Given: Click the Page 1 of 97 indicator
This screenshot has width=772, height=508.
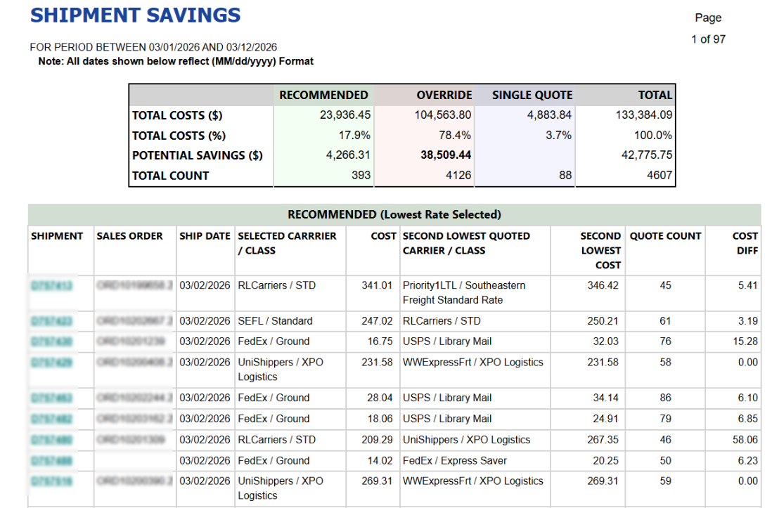Looking at the screenshot, I should click(x=709, y=29).
